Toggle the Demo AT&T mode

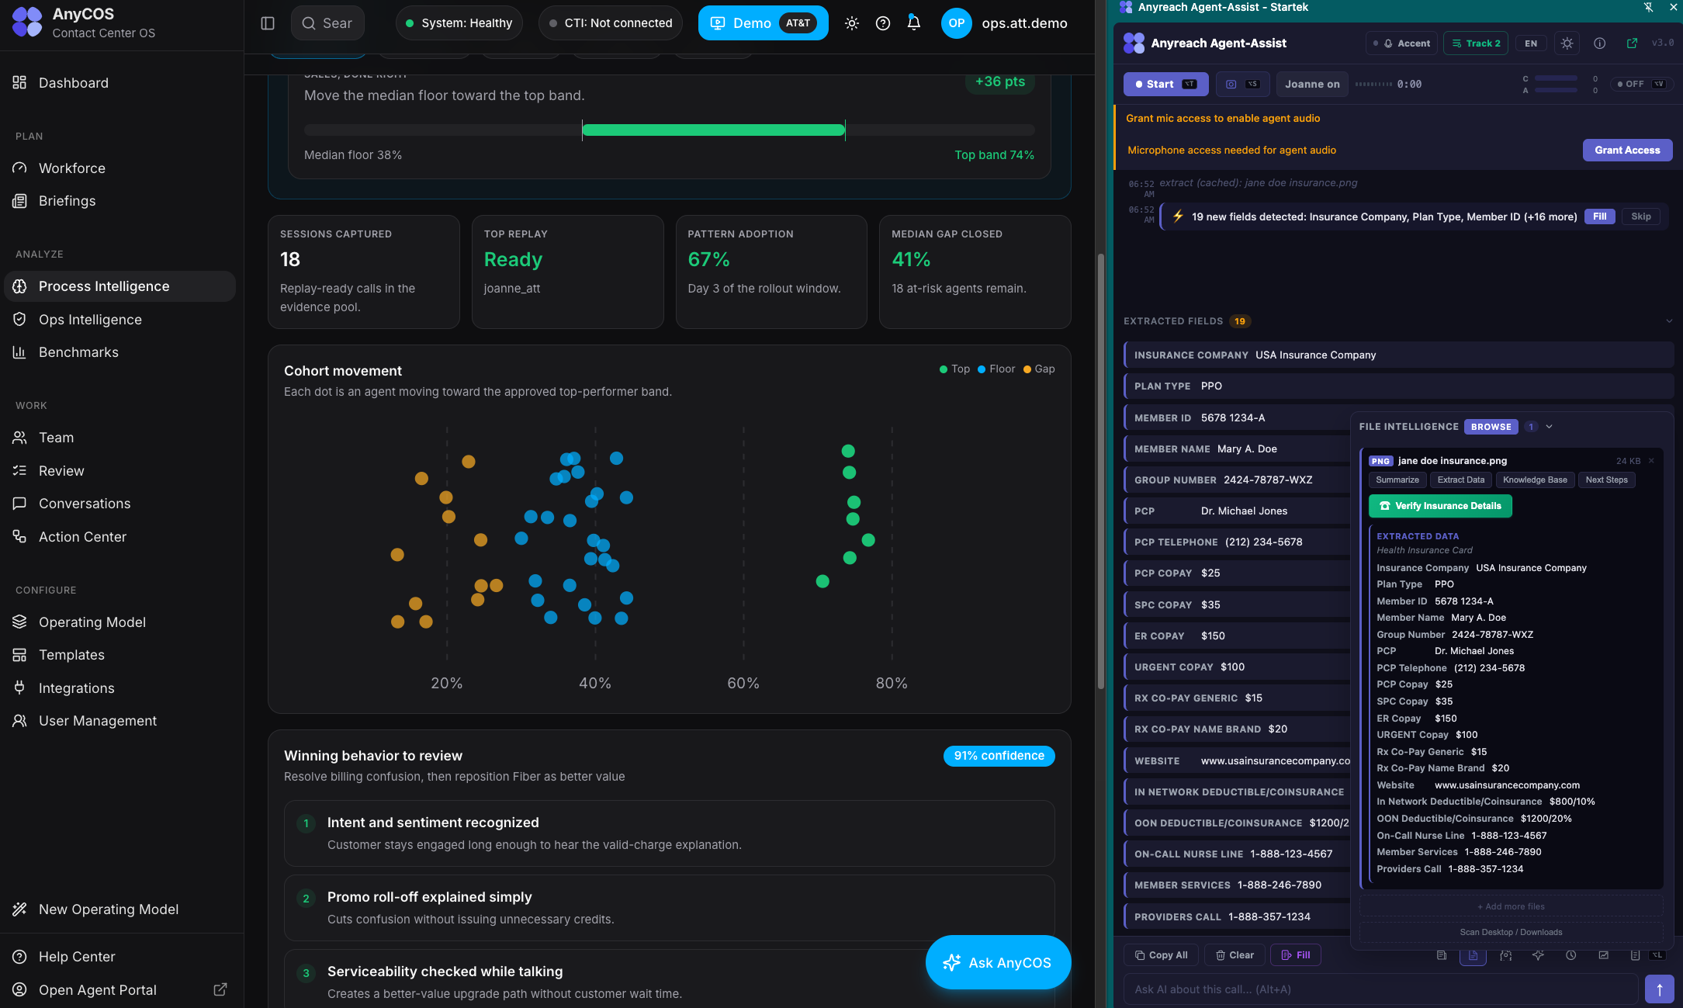[763, 23]
